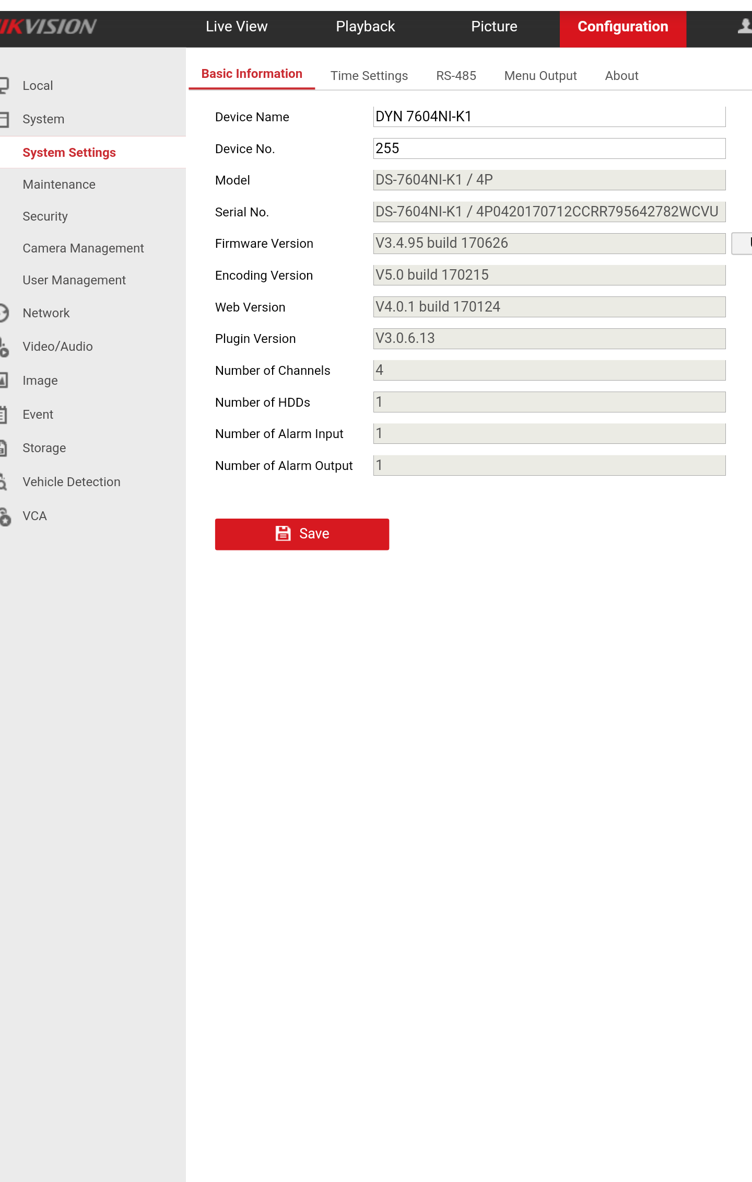Click the Device Name input field
752x1182 pixels.
coord(549,117)
